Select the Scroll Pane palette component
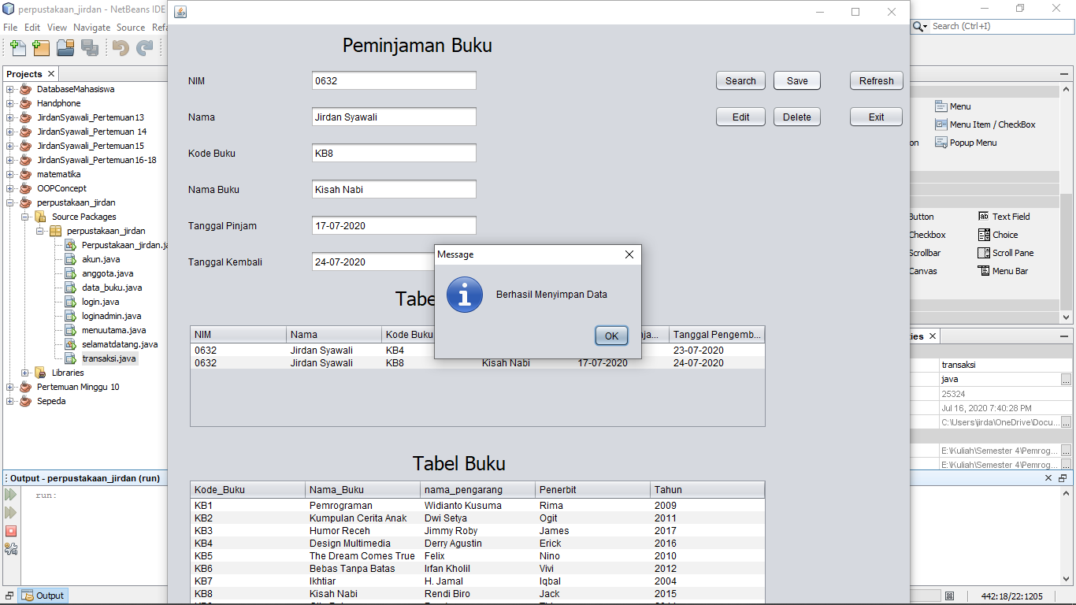This screenshot has height=605, width=1076. 1014,252
